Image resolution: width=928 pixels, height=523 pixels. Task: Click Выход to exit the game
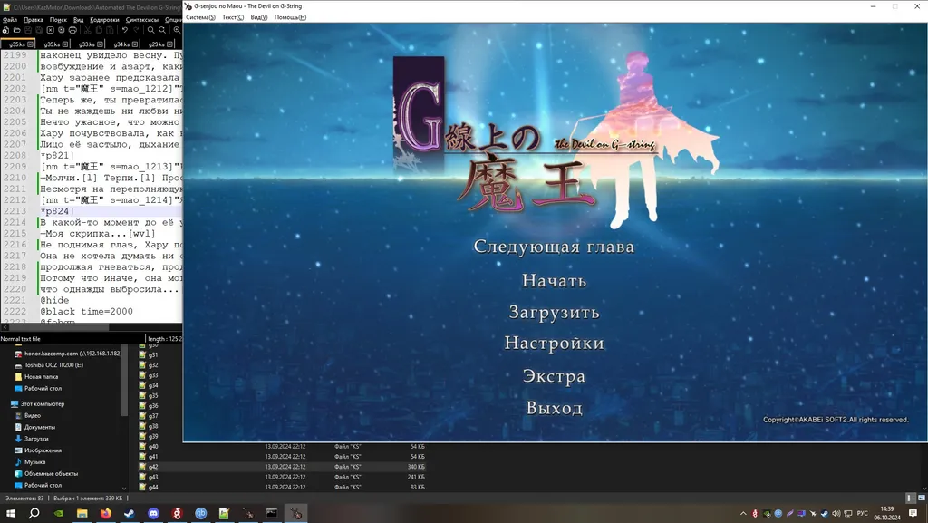tap(554, 408)
